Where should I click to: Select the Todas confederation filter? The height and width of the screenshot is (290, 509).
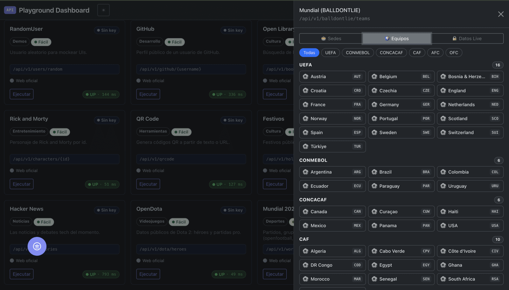309,53
